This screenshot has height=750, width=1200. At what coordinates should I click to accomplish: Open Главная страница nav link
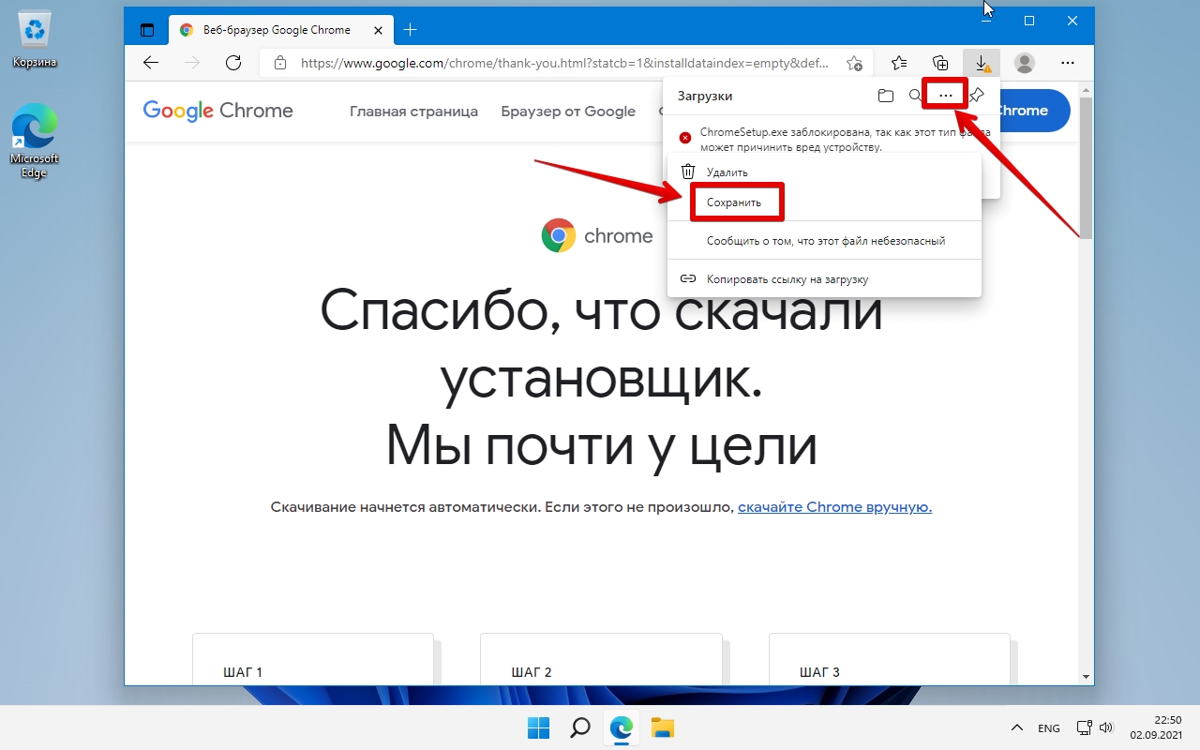pyautogui.click(x=413, y=111)
